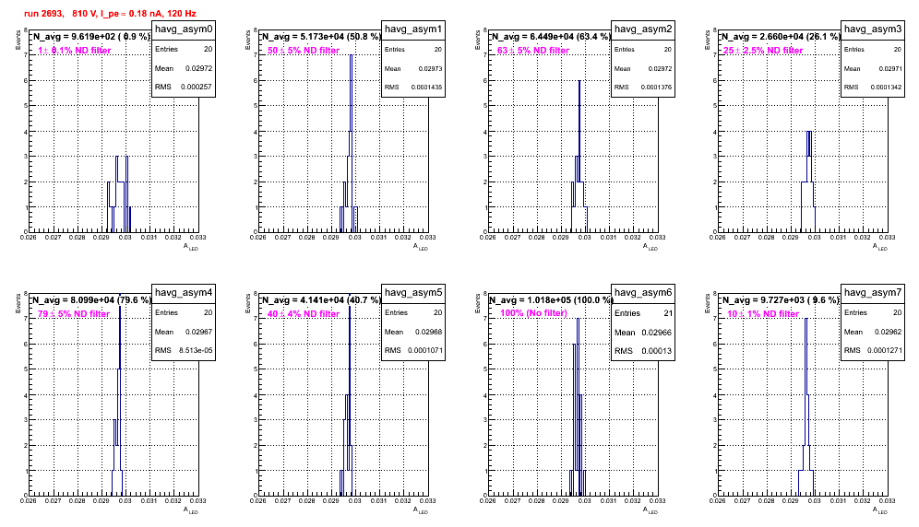Click the Mean 0.02971 value in havg_asym3

[890, 68]
